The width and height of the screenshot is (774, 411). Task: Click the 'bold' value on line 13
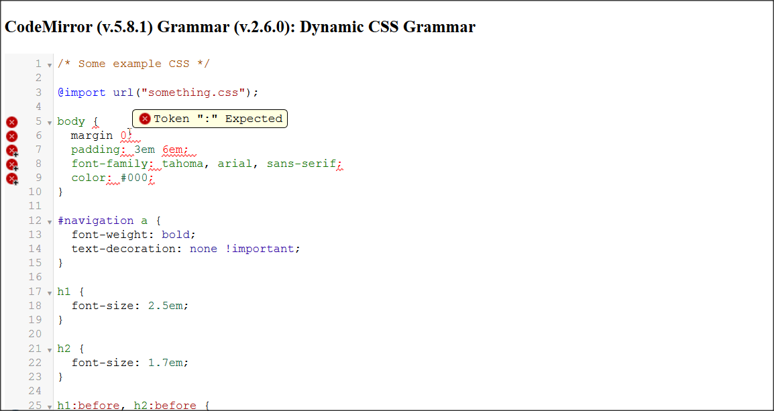176,235
